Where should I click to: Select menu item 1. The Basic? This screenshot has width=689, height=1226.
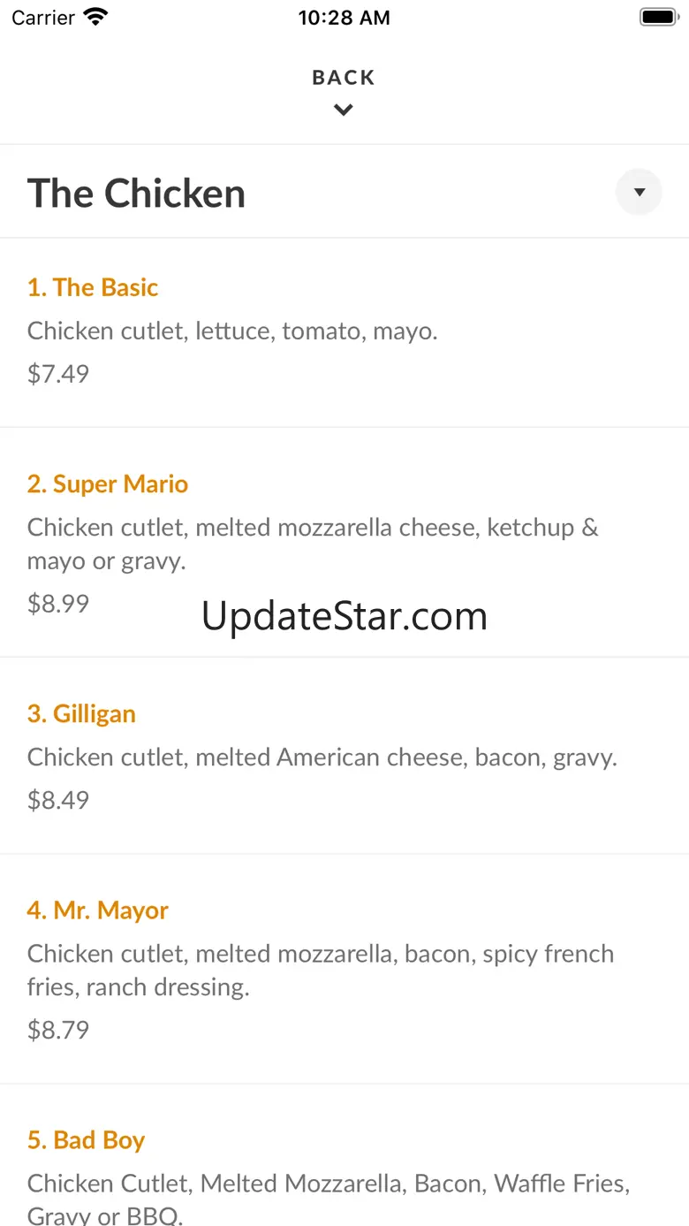click(x=93, y=287)
